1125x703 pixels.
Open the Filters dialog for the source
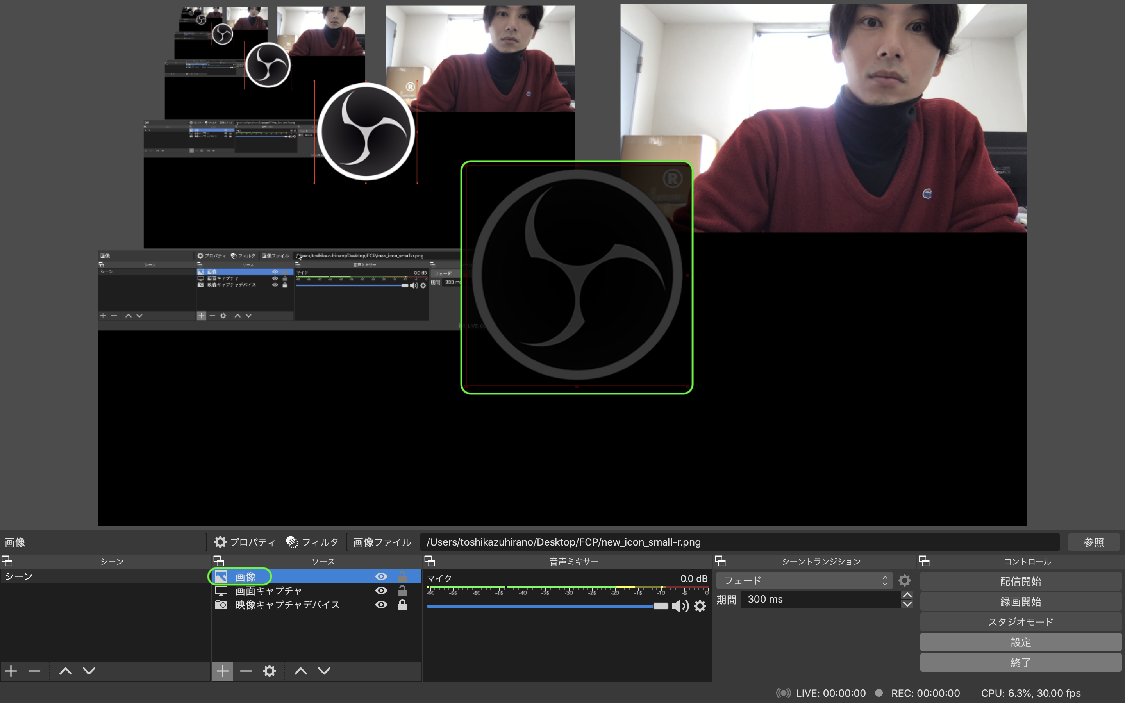coord(312,542)
